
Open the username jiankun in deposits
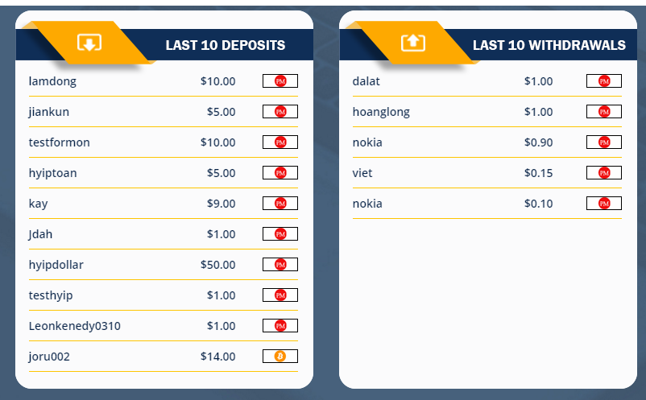point(48,112)
